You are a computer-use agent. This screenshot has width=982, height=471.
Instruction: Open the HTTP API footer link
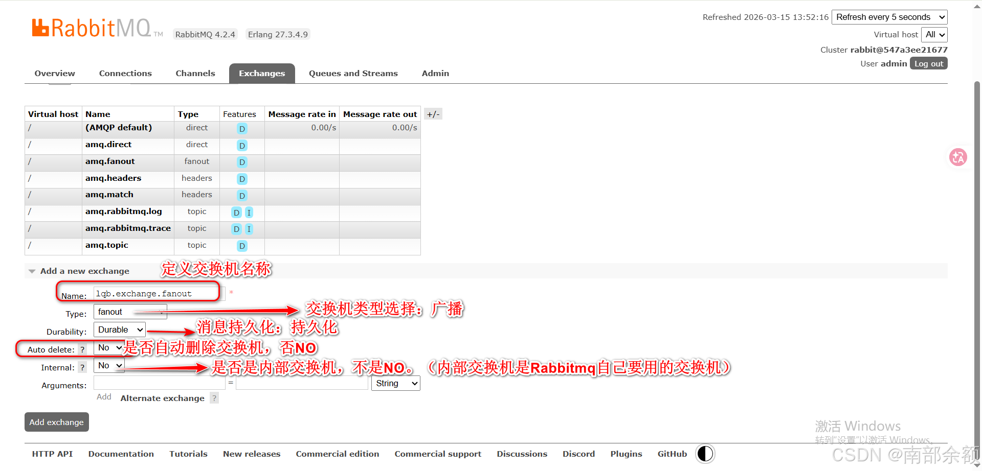tap(52, 454)
